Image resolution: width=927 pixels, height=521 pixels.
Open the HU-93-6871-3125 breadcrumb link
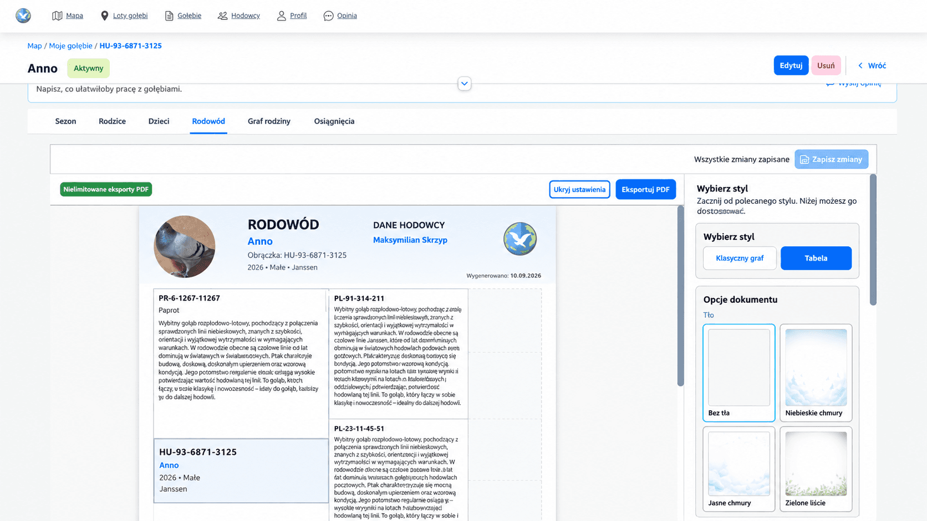pos(131,46)
